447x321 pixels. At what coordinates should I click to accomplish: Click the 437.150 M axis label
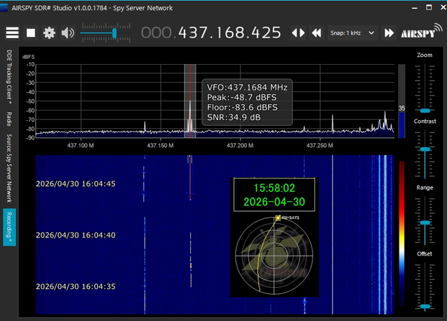[x=160, y=146]
